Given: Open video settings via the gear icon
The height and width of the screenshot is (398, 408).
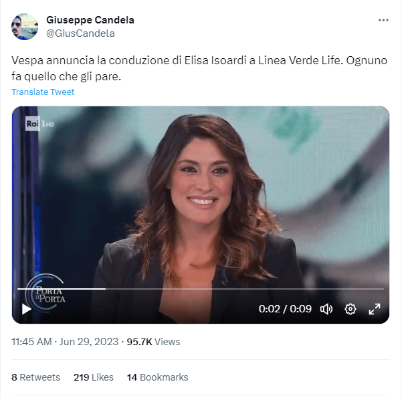Looking at the screenshot, I should tap(350, 309).
